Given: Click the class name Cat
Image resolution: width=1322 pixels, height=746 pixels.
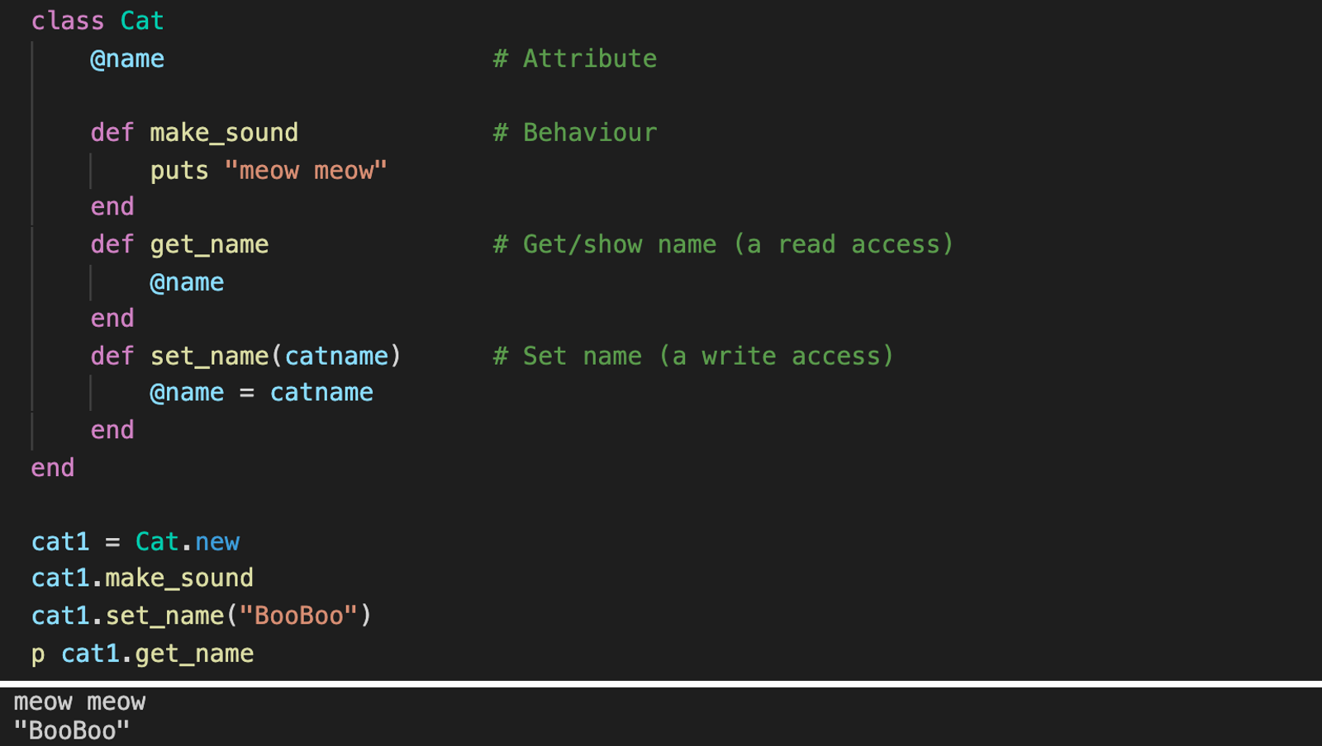Looking at the screenshot, I should [x=142, y=21].
